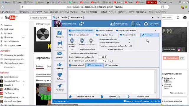Open Макросы speech bubble in status bar

click(128, 101)
